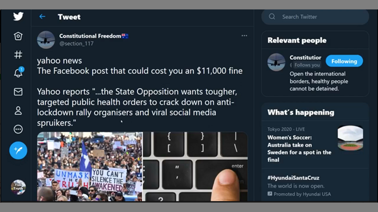The image size is (378, 212).
Task: Toggle the Following button for Constitutional Freedom
Action: tap(344, 61)
